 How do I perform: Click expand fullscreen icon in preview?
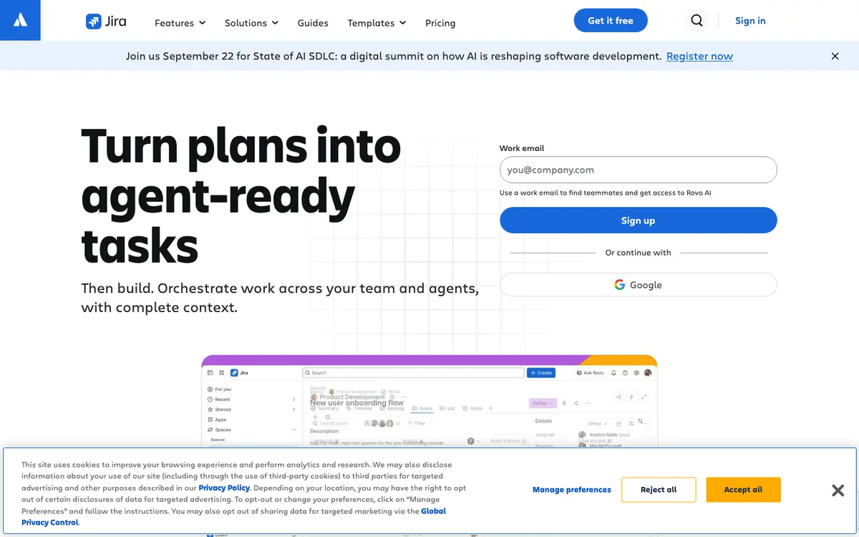(644, 397)
